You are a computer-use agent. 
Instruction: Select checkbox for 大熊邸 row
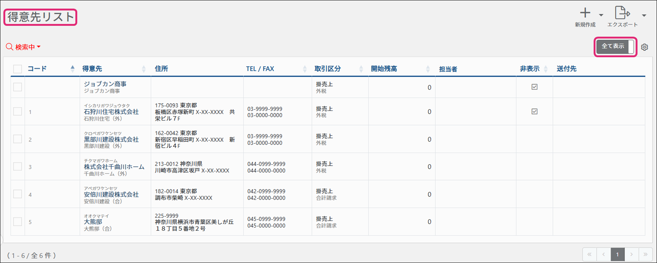18,221
